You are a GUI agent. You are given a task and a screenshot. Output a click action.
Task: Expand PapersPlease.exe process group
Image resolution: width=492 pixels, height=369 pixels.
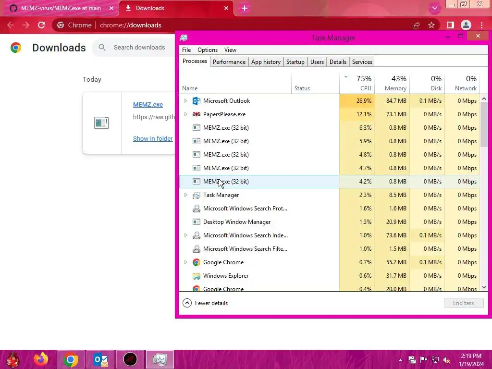185,114
